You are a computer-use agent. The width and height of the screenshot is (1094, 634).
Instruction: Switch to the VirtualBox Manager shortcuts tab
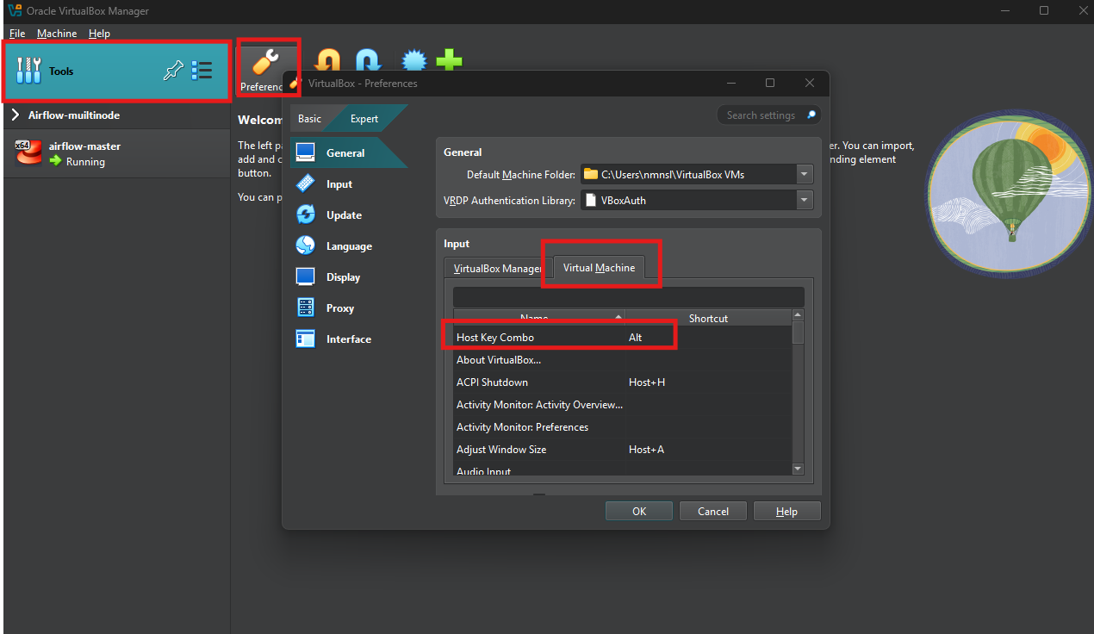(x=497, y=268)
